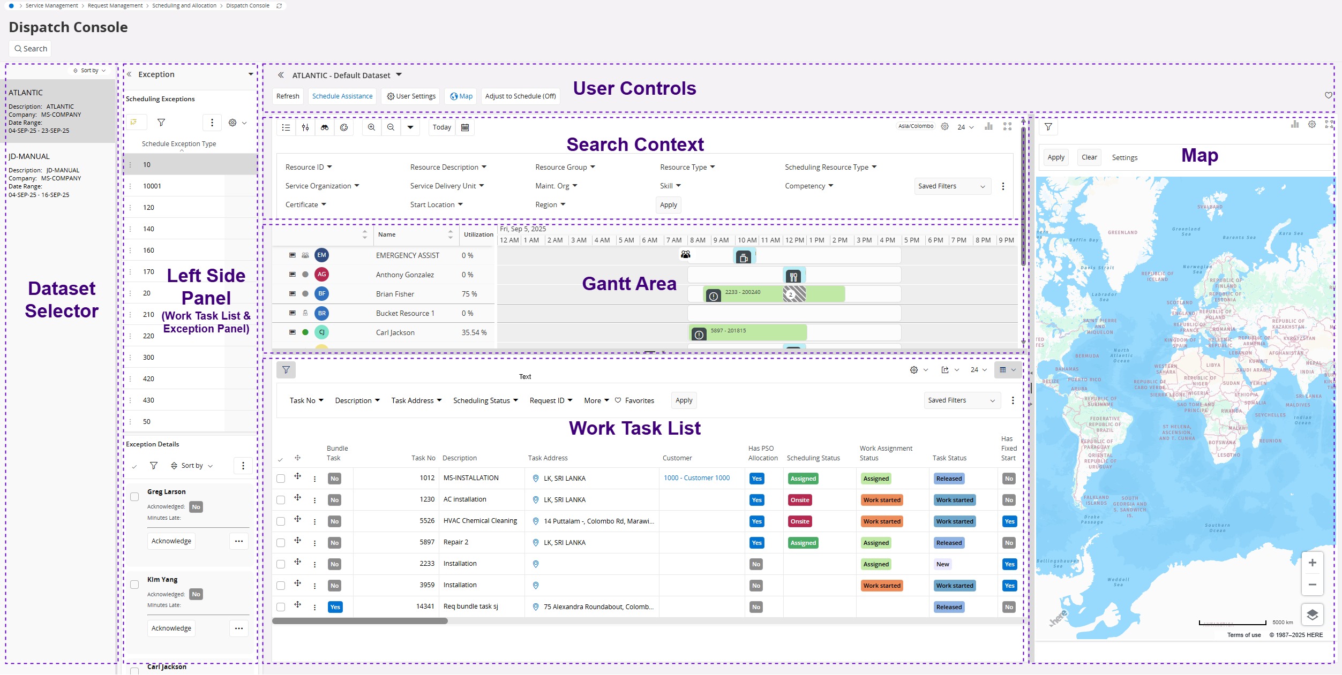Click the filter funnel icon in Work Task List
Image resolution: width=1342 pixels, height=675 pixels.
[286, 370]
